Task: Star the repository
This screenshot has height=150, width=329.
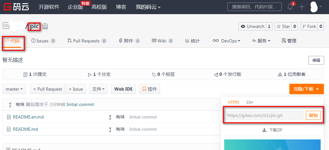Action: 283,26
